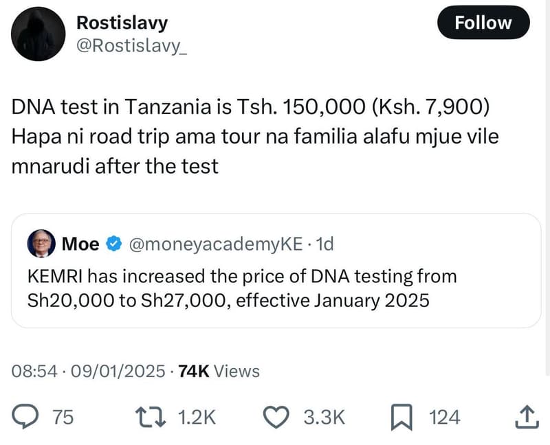Click the bookmark icon

click(x=403, y=416)
